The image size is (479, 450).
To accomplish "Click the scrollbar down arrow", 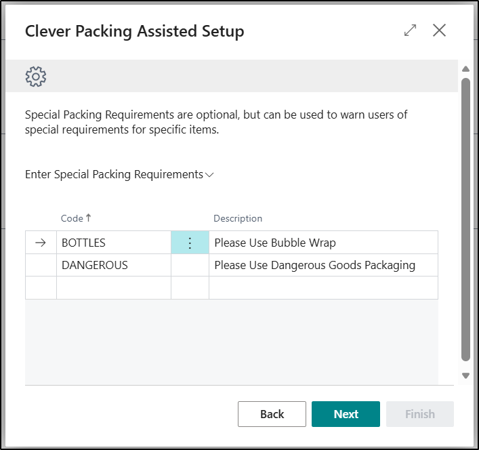I will [465, 375].
